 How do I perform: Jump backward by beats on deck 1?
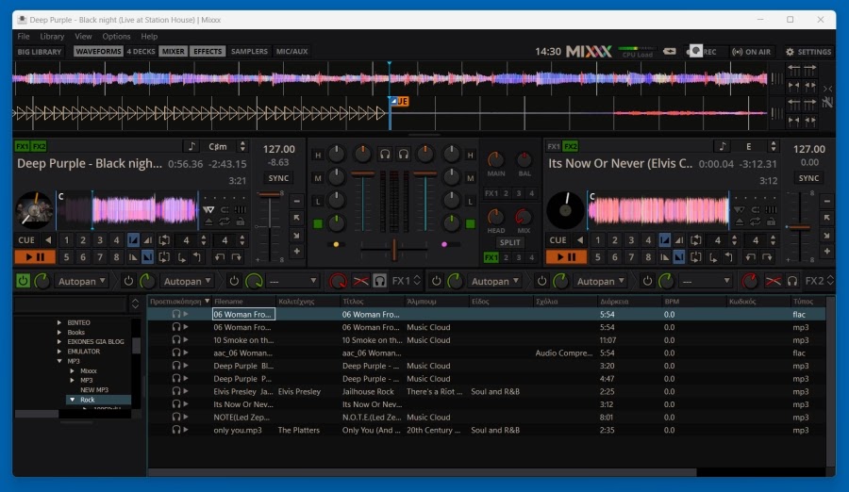(x=219, y=257)
